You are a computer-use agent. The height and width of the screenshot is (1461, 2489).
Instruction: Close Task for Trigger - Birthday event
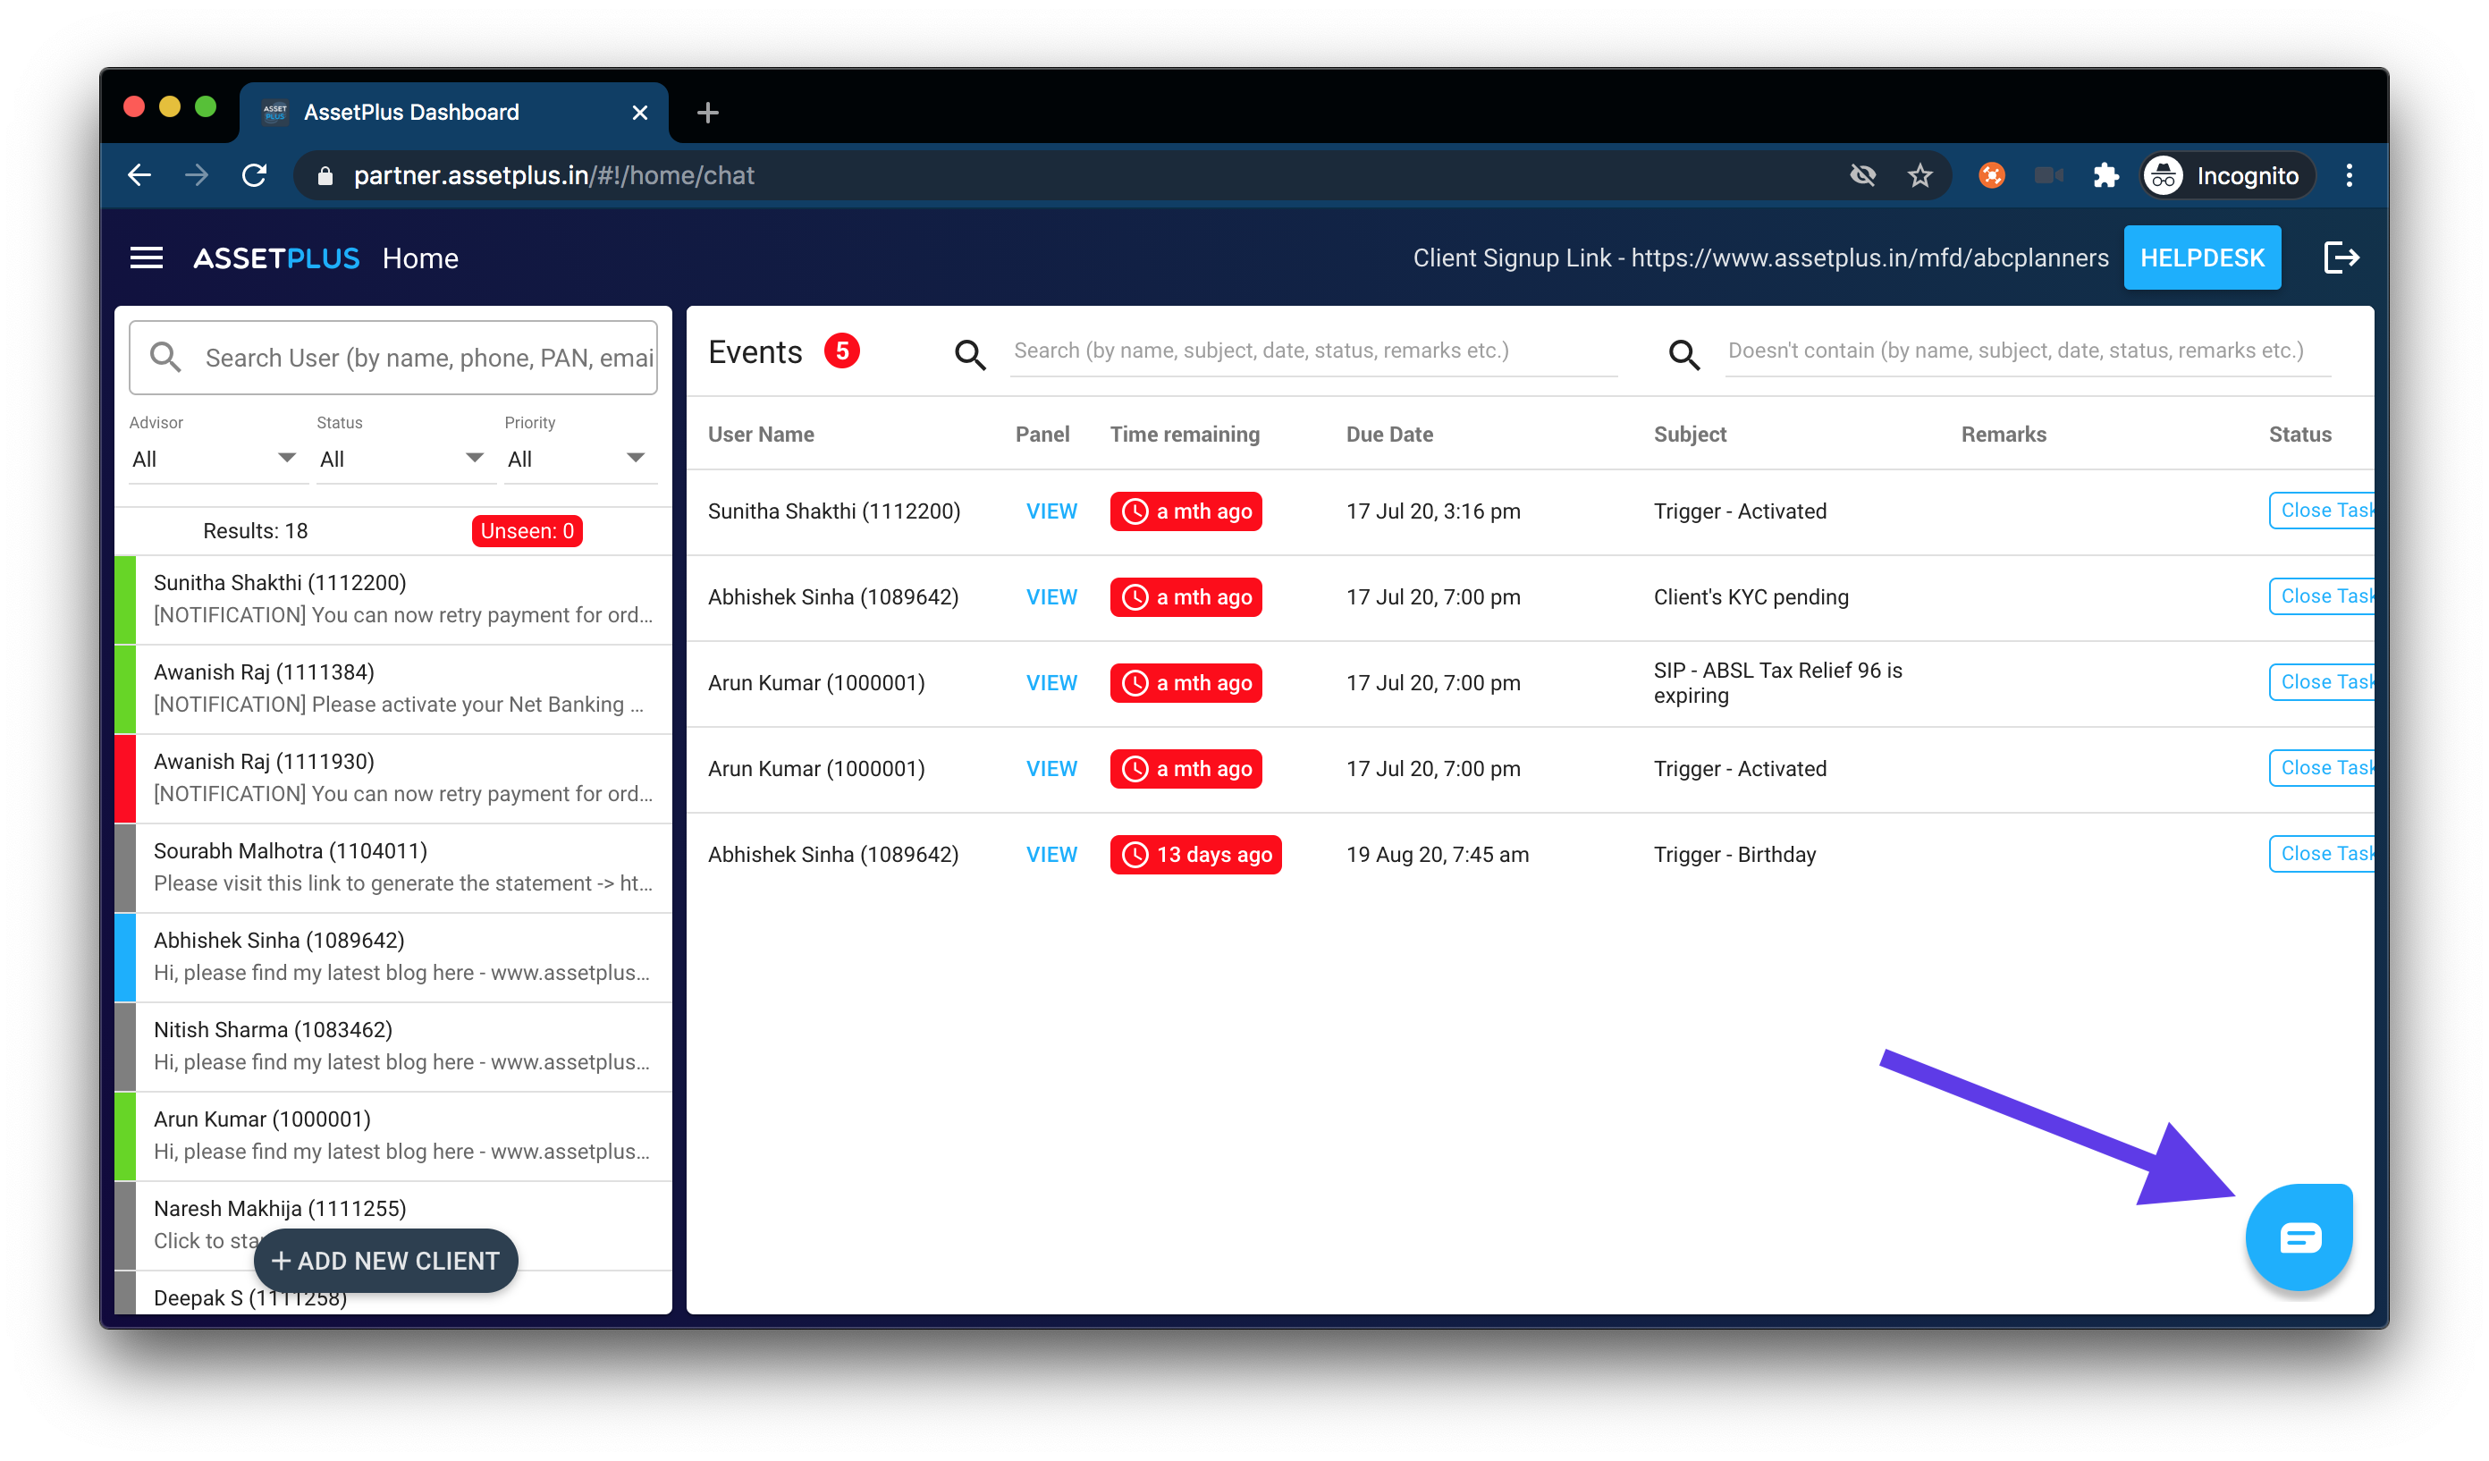coord(2323,854)
